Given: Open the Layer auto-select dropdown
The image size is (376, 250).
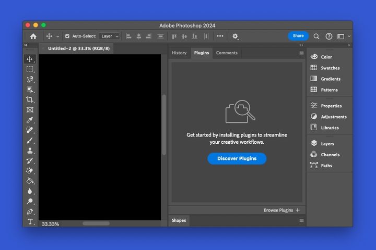Looking at the screenshot, I should pyautogui.click(x=110, y=36).
